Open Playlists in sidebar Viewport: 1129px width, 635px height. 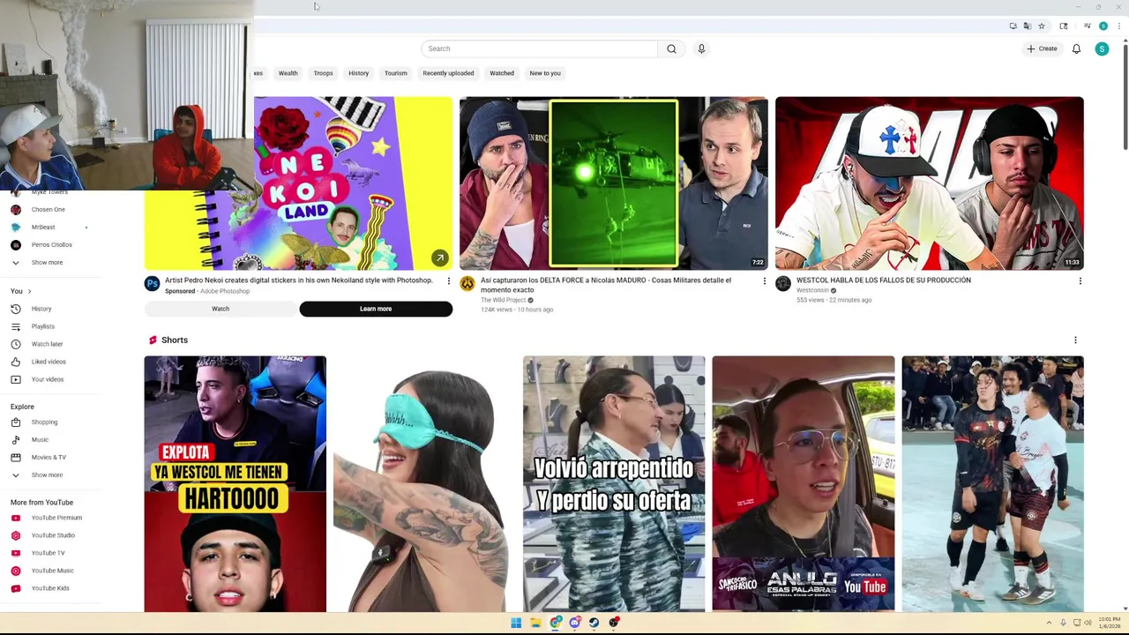click(51, 326)
